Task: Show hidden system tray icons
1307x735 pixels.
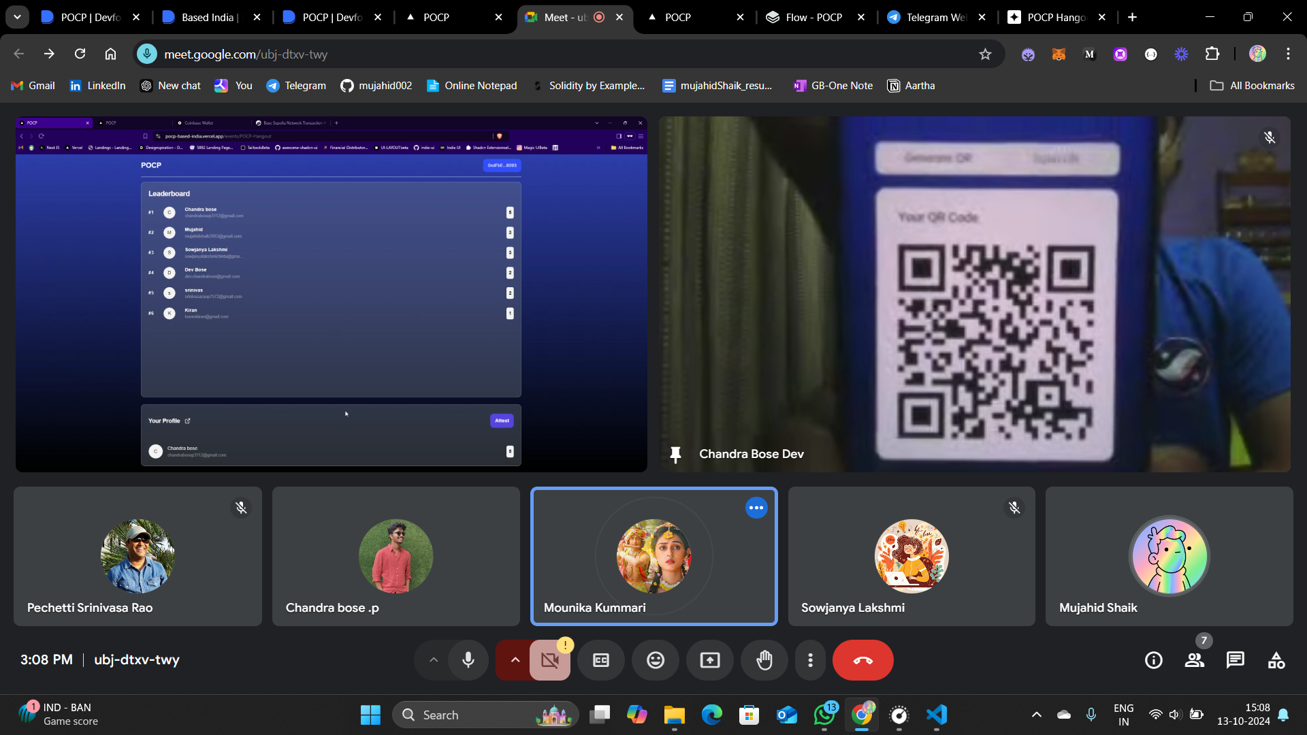Action: point(1036,715)
